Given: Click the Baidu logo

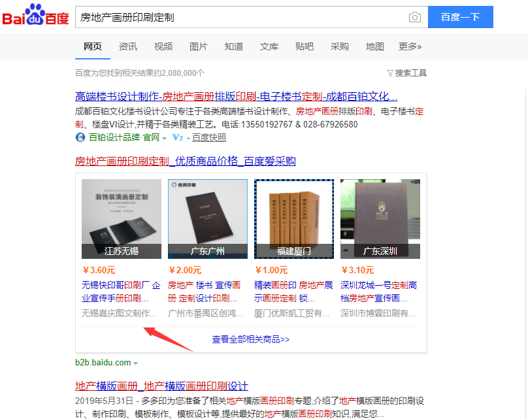Looking at the screenshot, I should point(35,15).
